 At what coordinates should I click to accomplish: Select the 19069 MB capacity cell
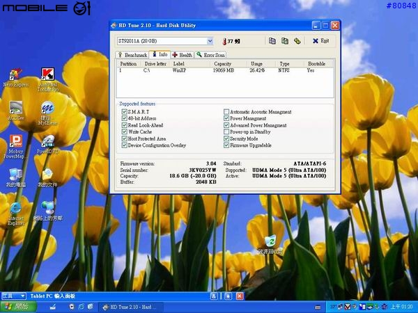pos(224,70)
